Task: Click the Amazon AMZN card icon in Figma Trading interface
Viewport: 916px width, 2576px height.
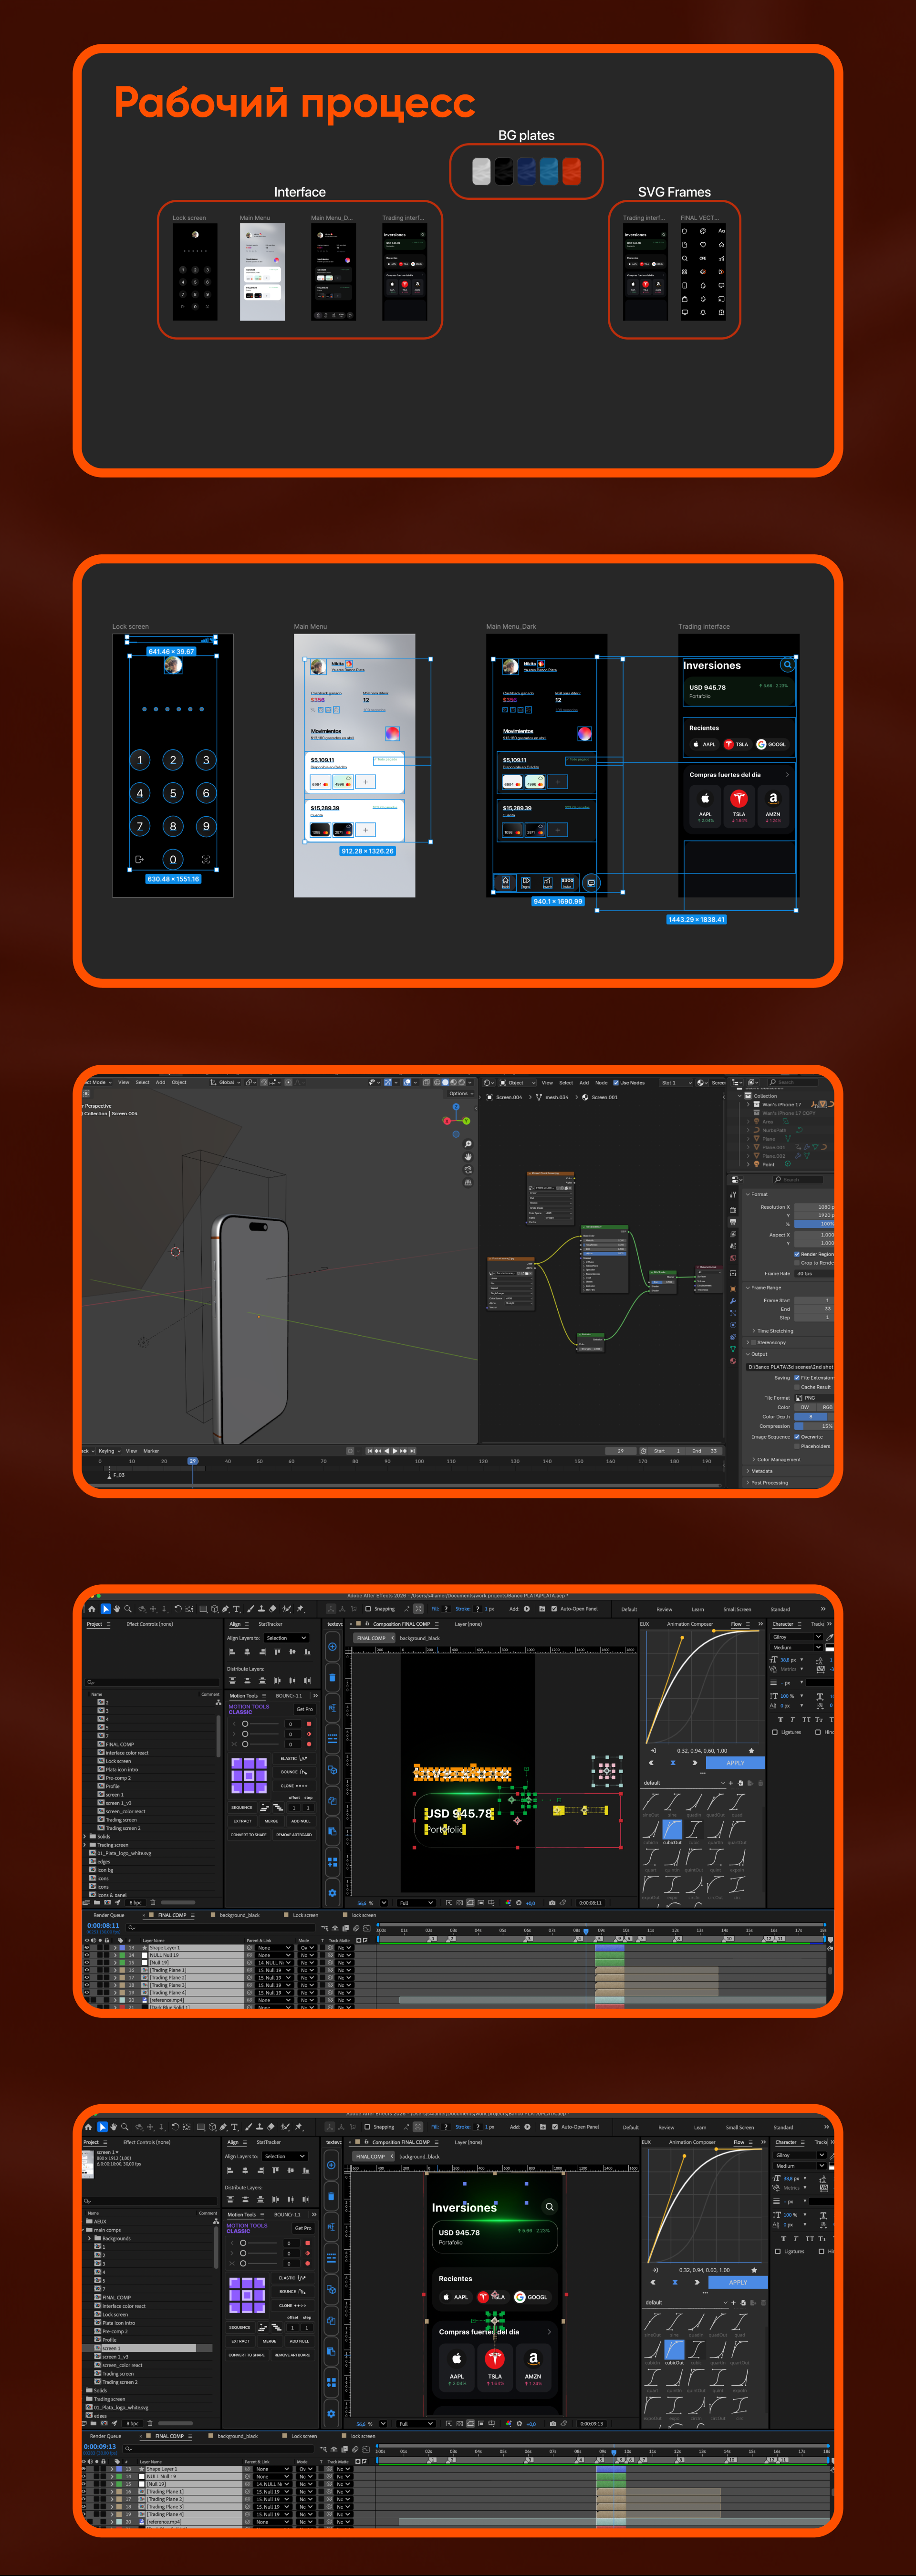Action: tap(773, 798)
